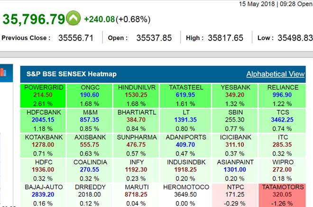313x207 pixels.
Task: Select the POWERGRID heatmap tile
Action: coord(43,95)
